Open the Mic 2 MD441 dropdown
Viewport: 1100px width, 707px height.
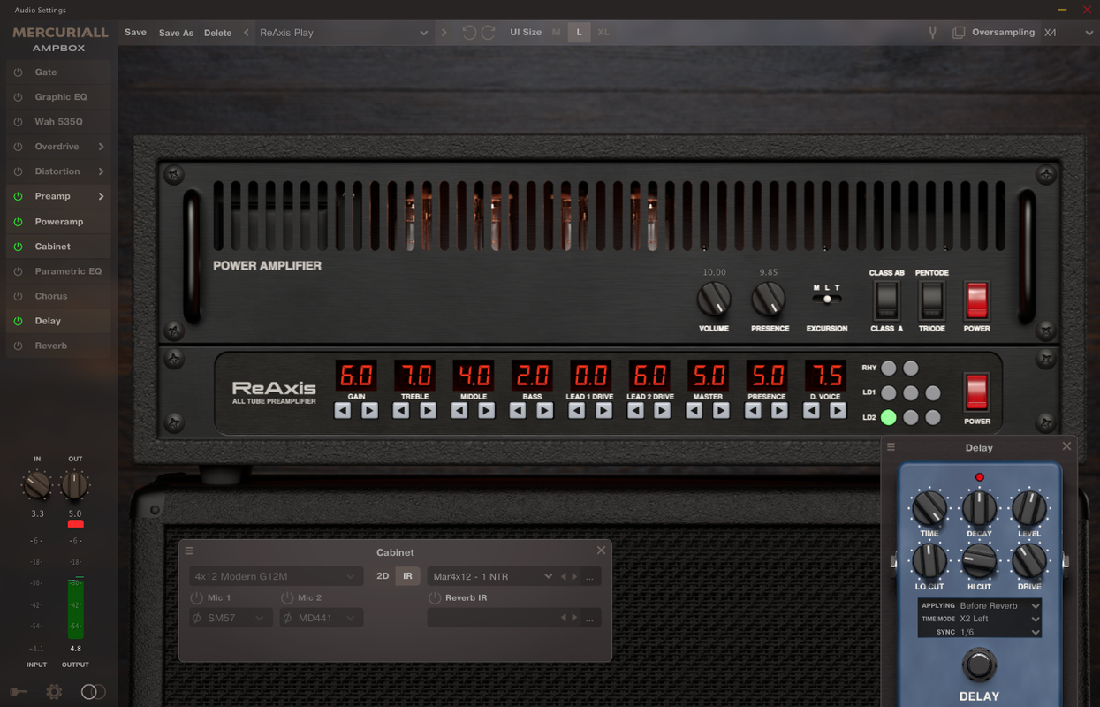tap(321, 618)
